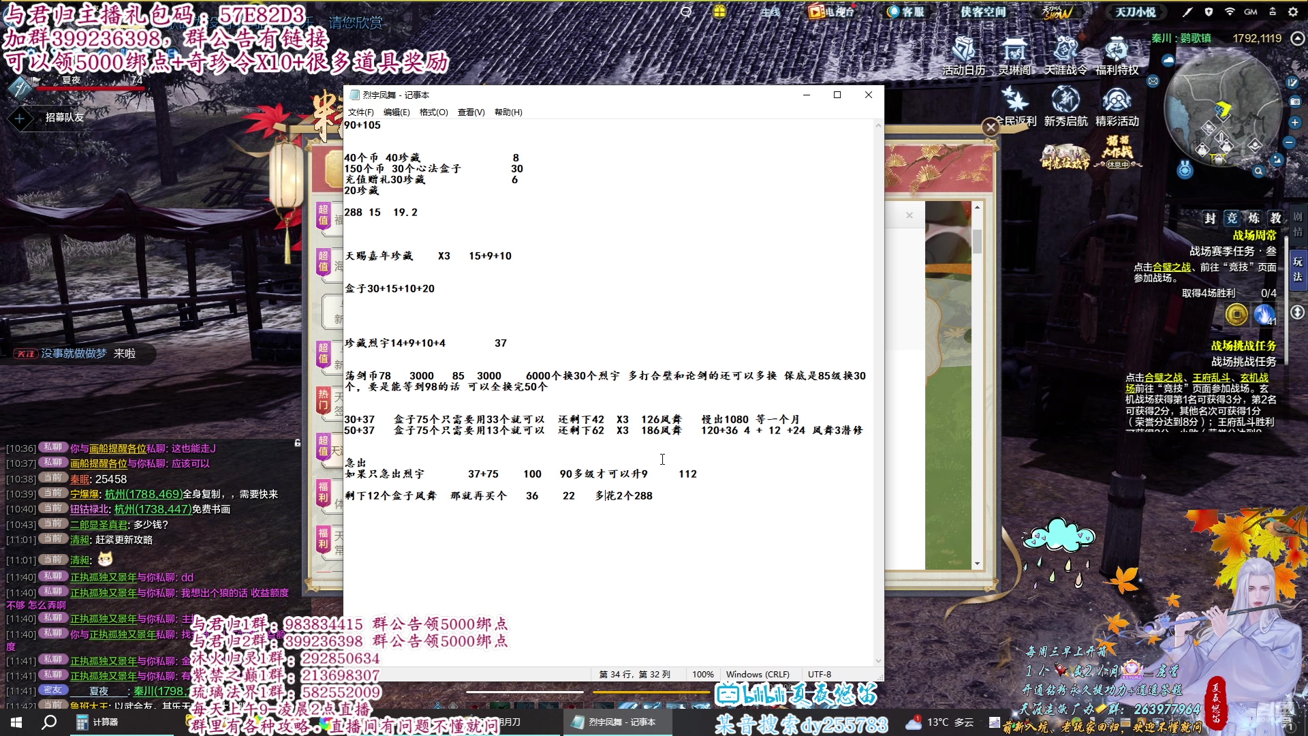Open the 天刀 SHOW button
Viewport: 1308px width, 736px height.
pos(1057,12)
